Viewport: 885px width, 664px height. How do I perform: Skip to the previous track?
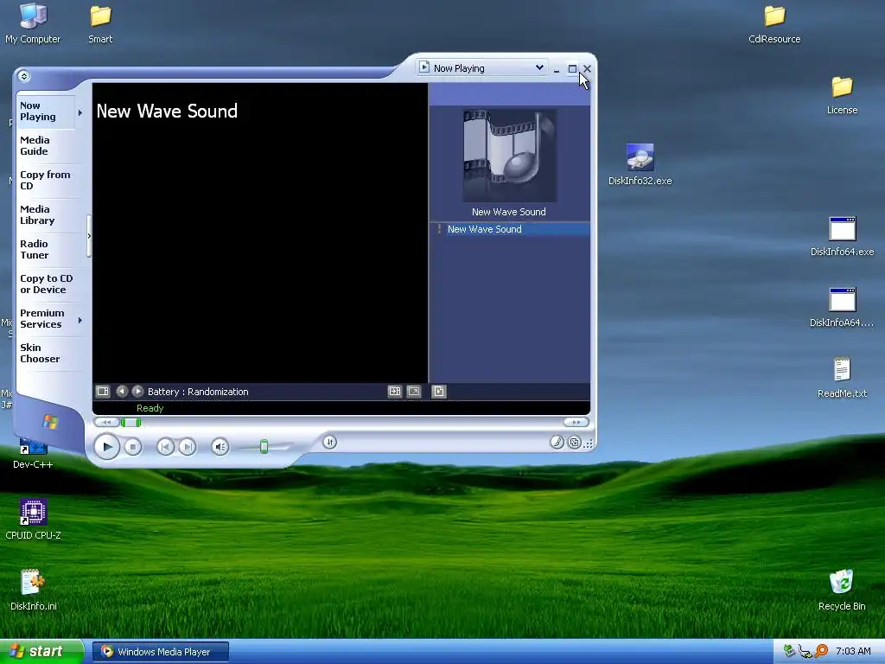(x=165, y=447)
